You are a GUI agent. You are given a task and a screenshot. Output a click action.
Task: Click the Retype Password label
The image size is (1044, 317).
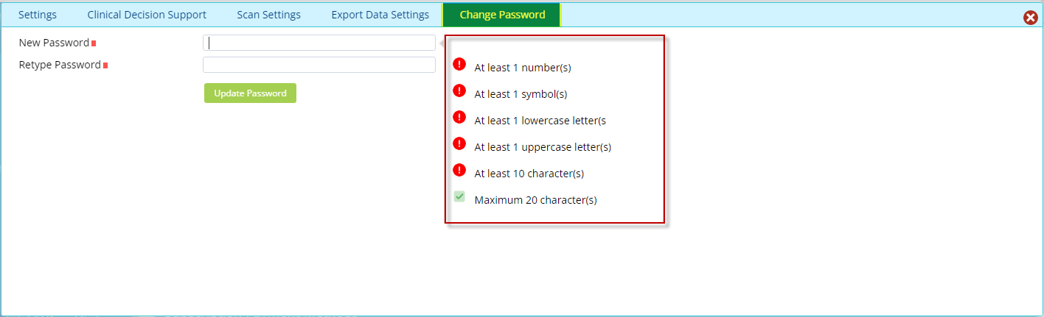coord(60,65)
